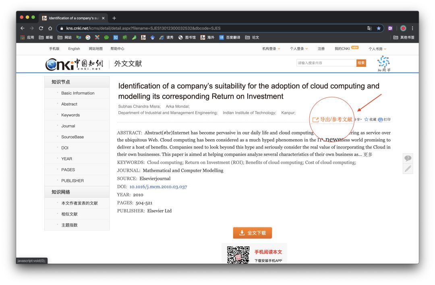
Task: Jump to Keywords section in sidebar
Action: coord(70,115)
